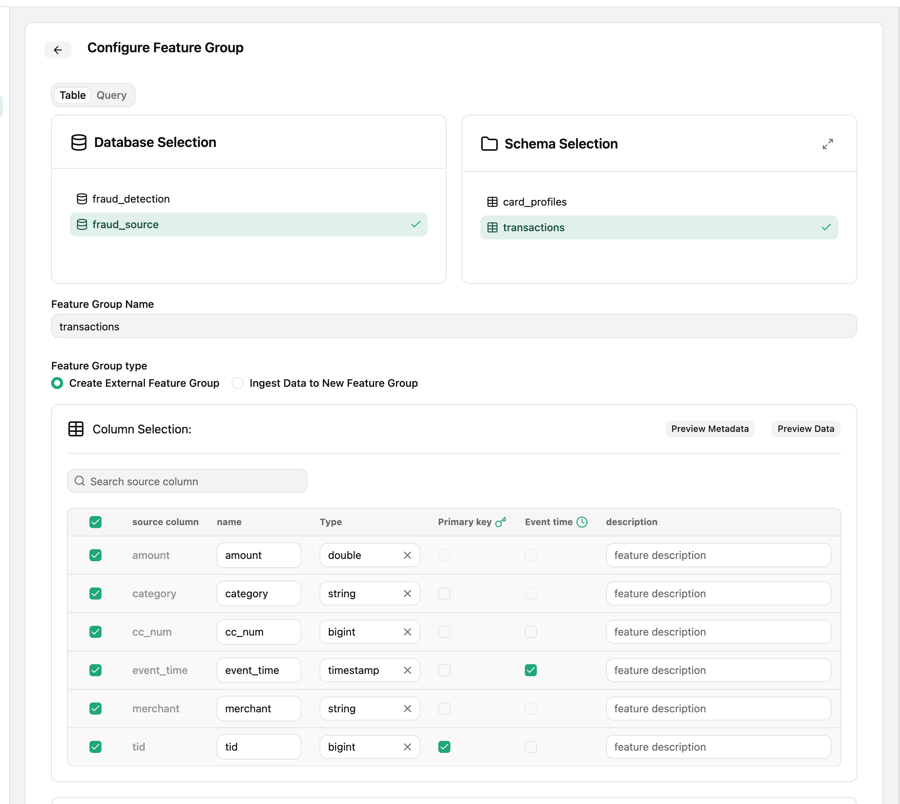
Task: Open the event_time type dropdown showing timestamp
Action: [370, 671]
